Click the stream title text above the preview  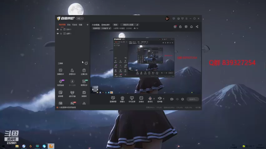pos(101,25)
